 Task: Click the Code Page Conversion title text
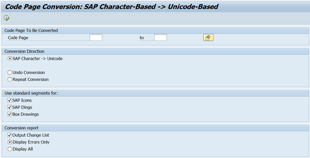pos(111,7)
